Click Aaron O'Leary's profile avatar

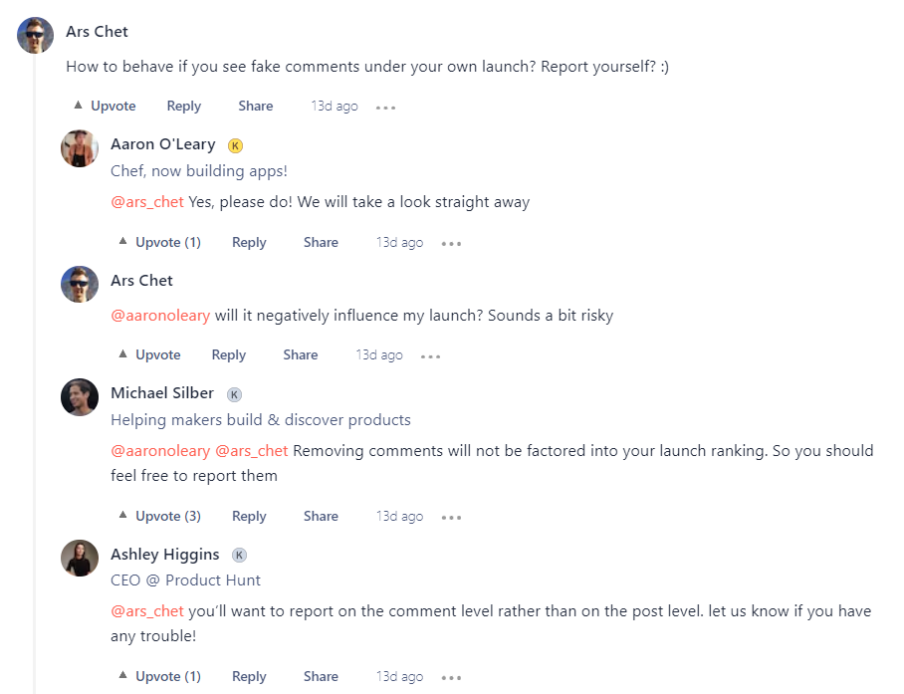tap(80, 148)
